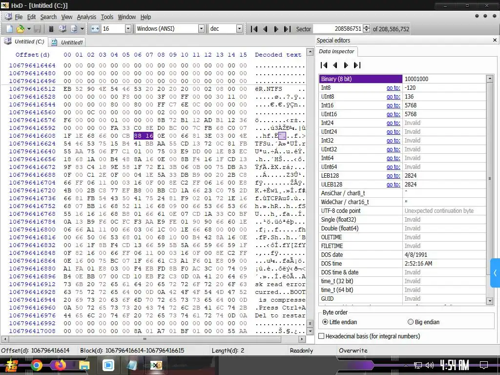Open the Analysis menu

click(86, 17)
